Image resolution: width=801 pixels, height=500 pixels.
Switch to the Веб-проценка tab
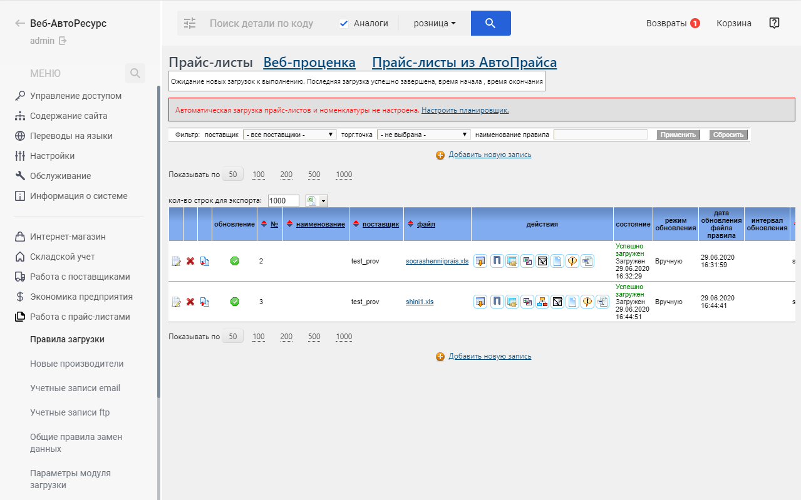309,63
